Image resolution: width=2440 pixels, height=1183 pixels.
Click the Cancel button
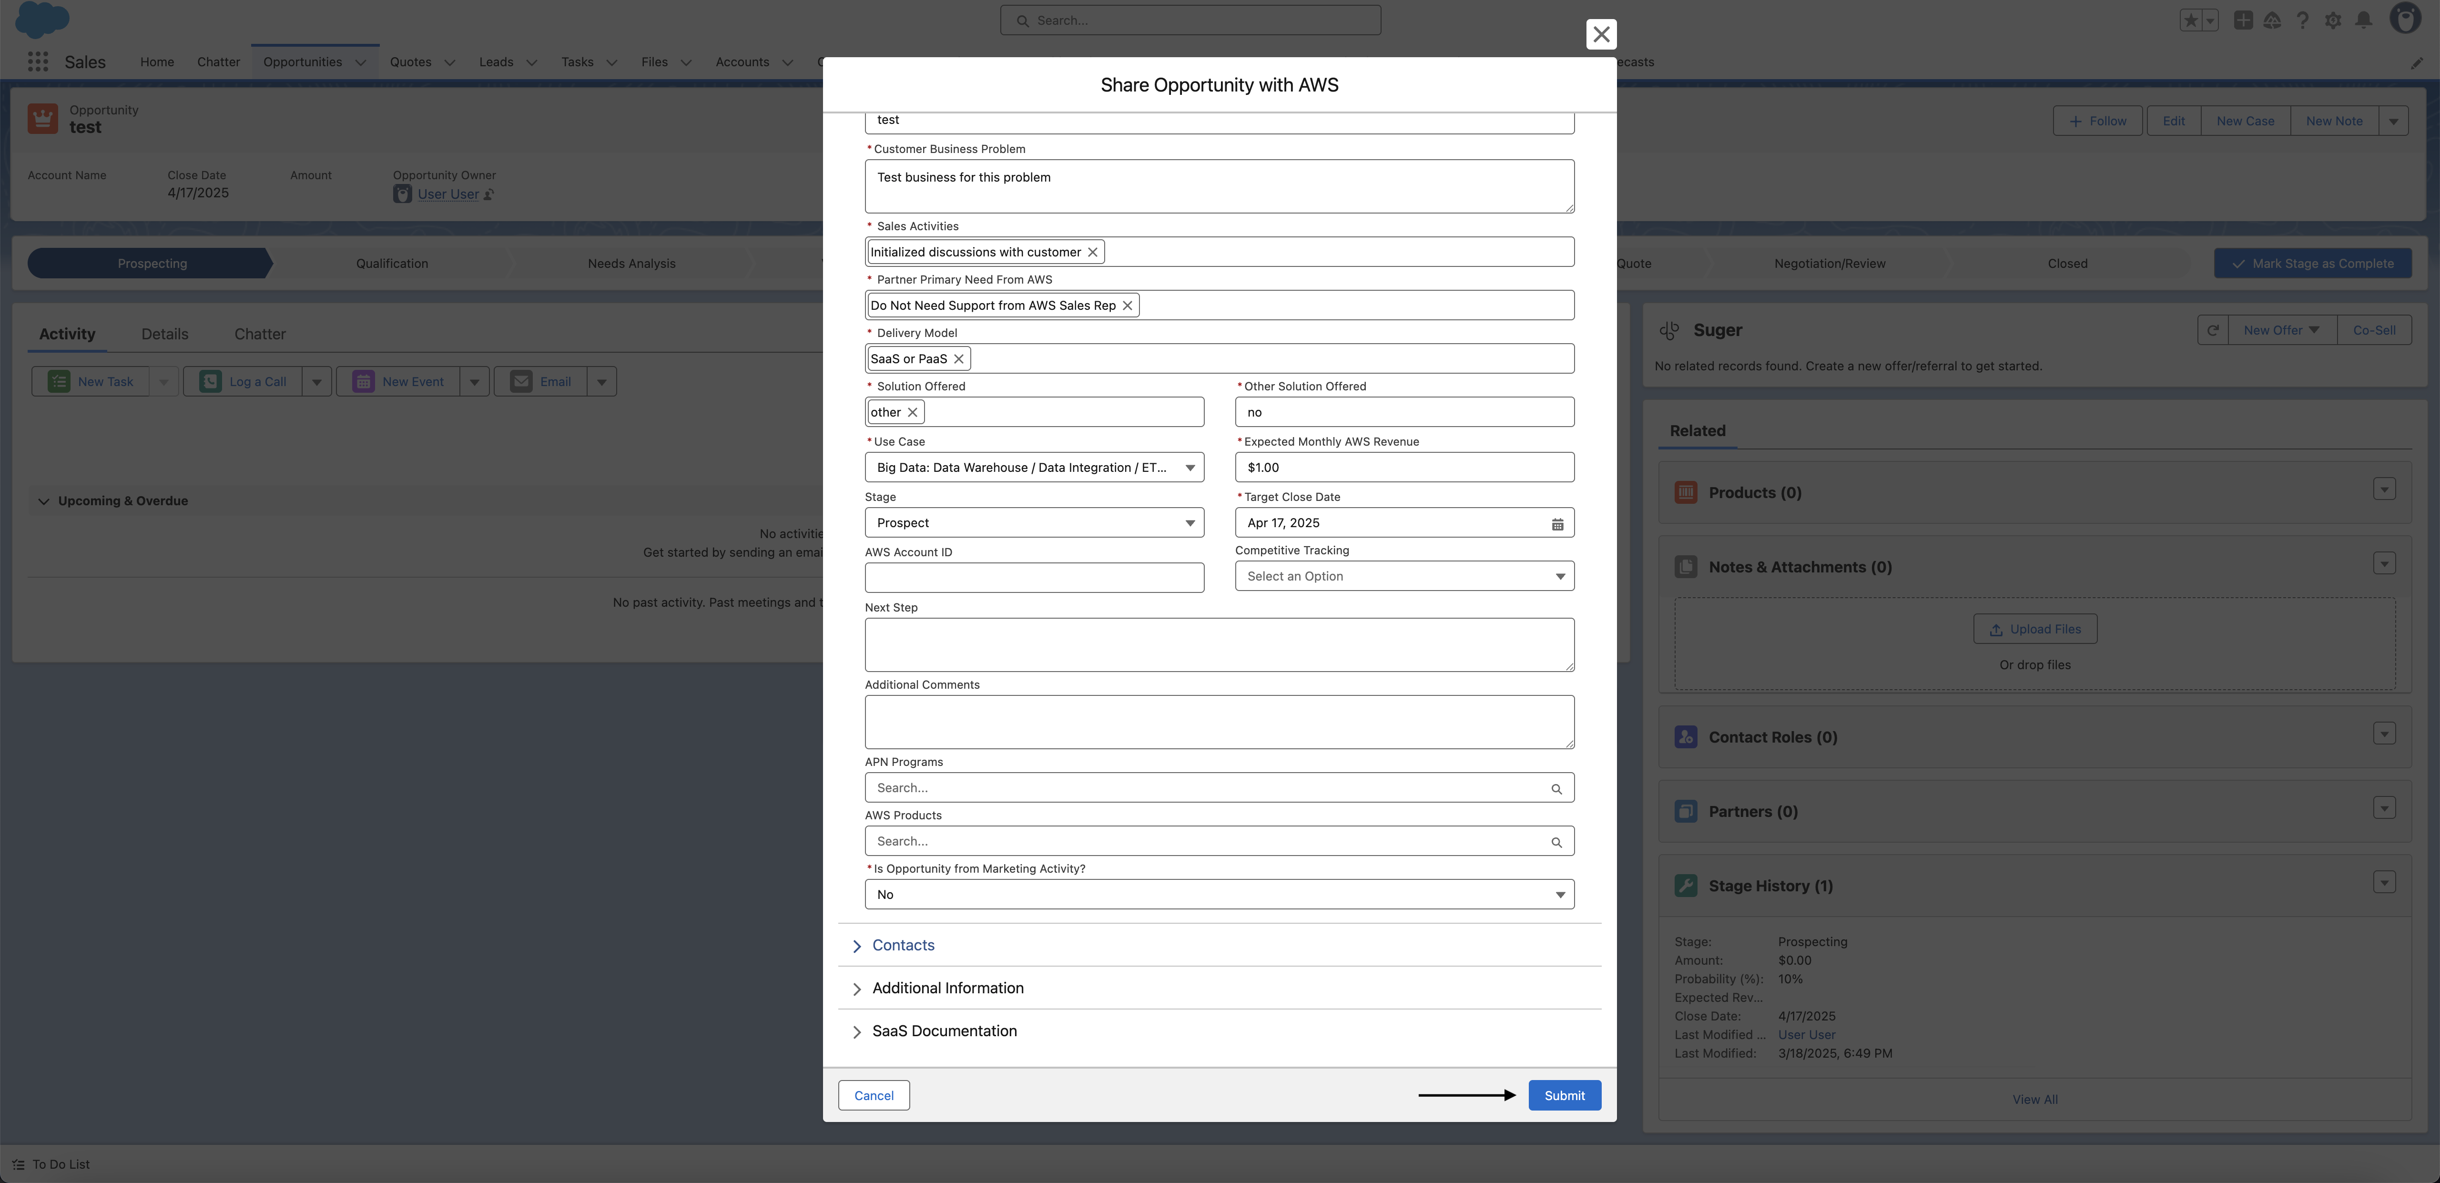point(874,1095)
